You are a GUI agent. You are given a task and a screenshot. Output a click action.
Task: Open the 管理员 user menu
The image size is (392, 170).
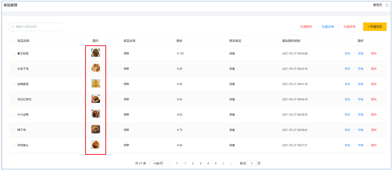(x=377, y=5)
